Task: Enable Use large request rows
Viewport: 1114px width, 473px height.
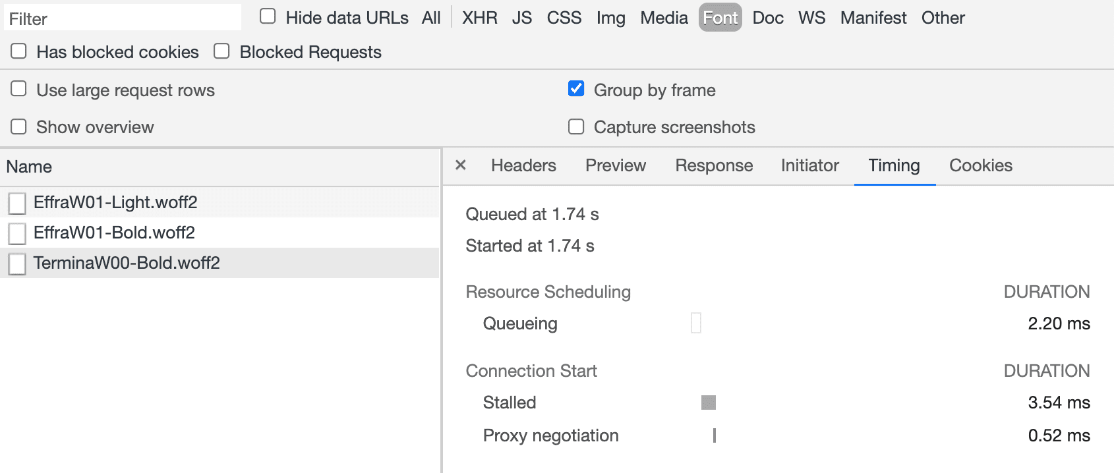Action: click(x=19, y=89)
